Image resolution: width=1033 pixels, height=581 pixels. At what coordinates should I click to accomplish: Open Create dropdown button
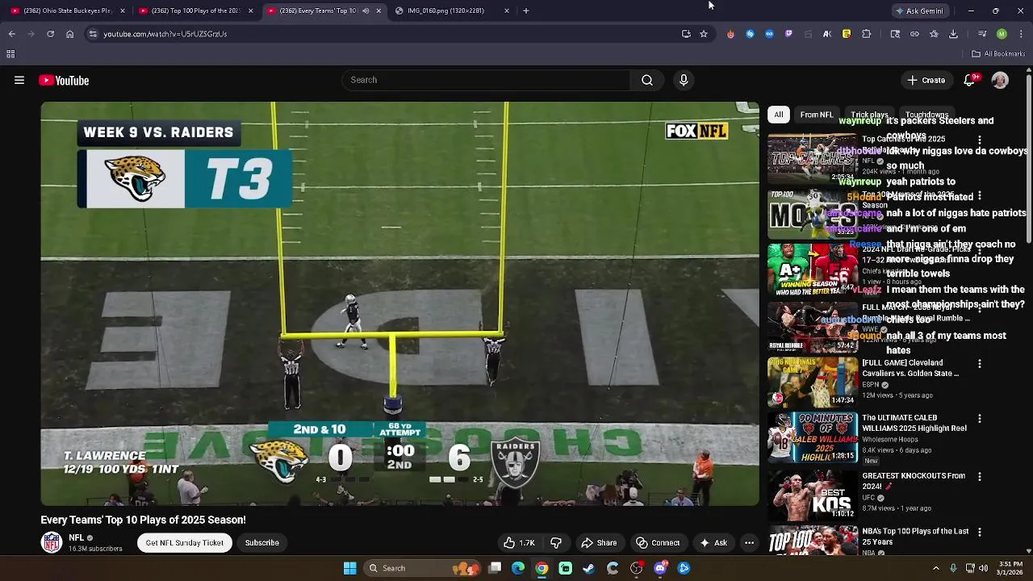click(926, 80)
